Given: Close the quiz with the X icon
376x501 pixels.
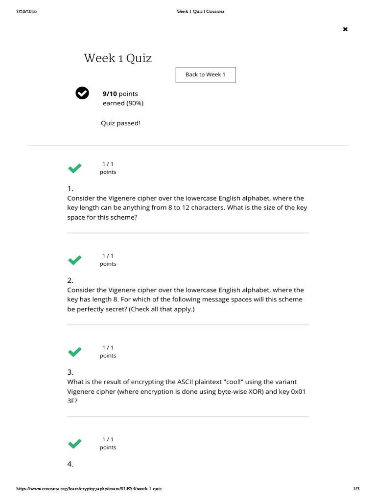Looking at the screenshot, I should [345, 29].
